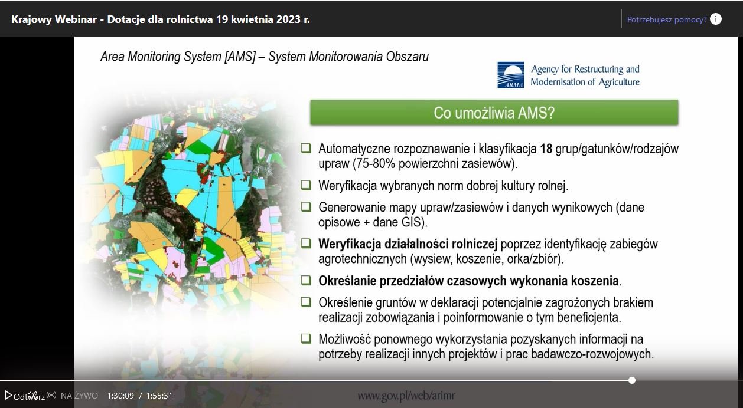Screen dimensions: 743x408
Task: Click the checkbox beside 'Weryfikacja działalności rolniczej'
Action: [x=305, y=243]
